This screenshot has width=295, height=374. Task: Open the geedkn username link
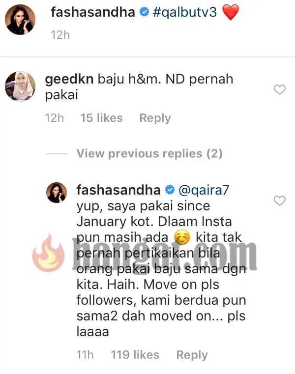click(x=69, y=79)
